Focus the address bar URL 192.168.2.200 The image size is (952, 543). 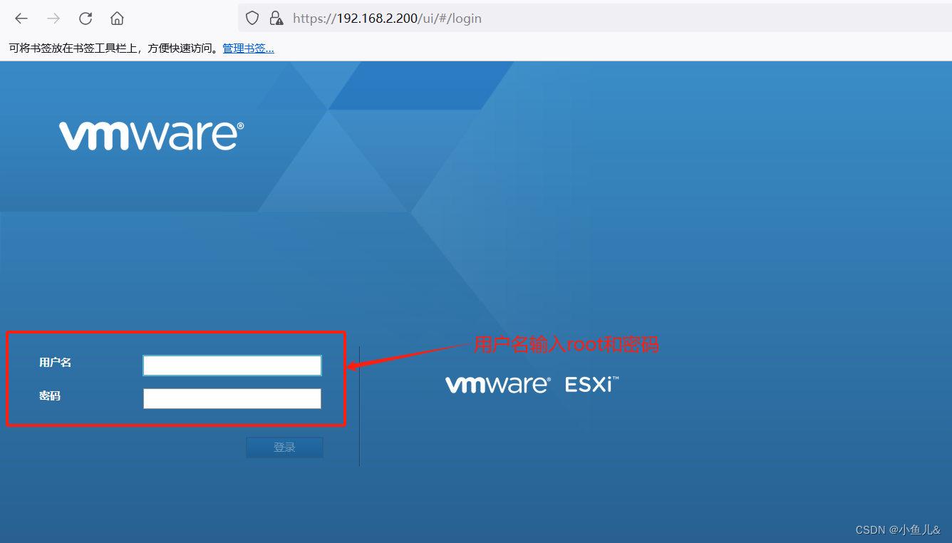(387, 19)
